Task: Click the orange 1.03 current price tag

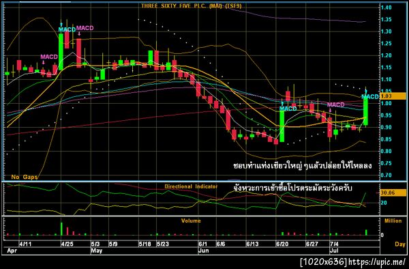Action: click(393, 96)
